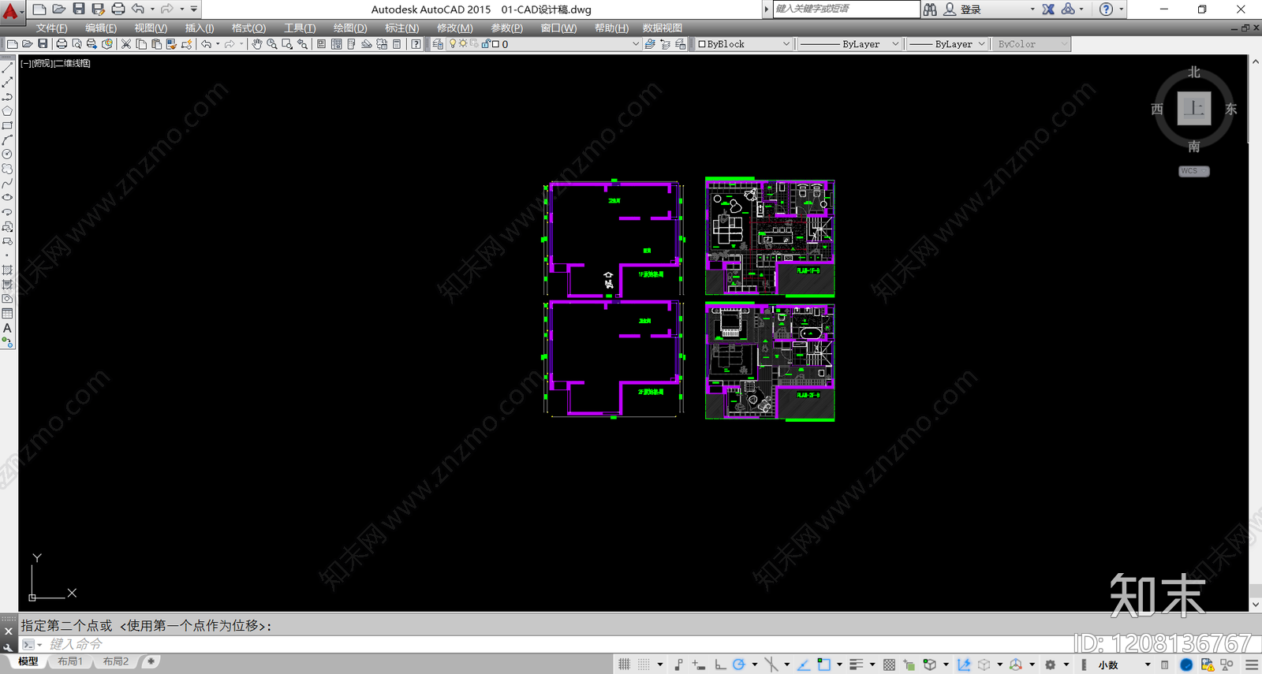Toggle snap mode in status bar
The height and width of the screenshot is (674, 1262).
pyautogui.click(x=644, y=665)
